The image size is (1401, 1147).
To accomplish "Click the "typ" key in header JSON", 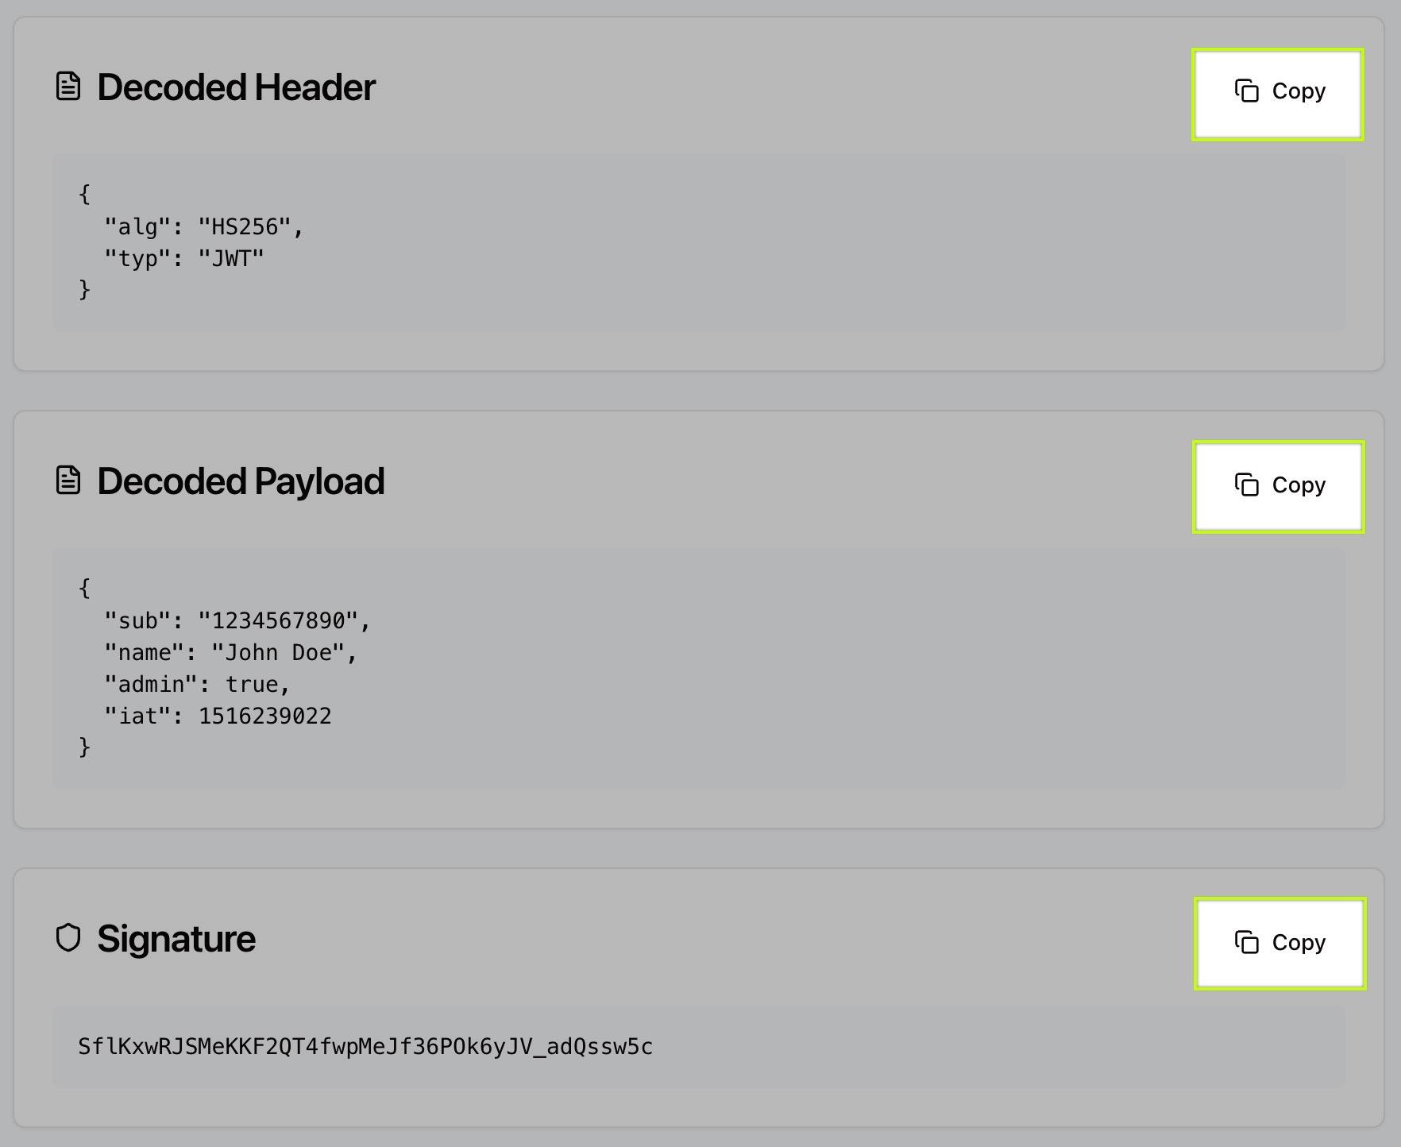I will (x=137, y=259).
